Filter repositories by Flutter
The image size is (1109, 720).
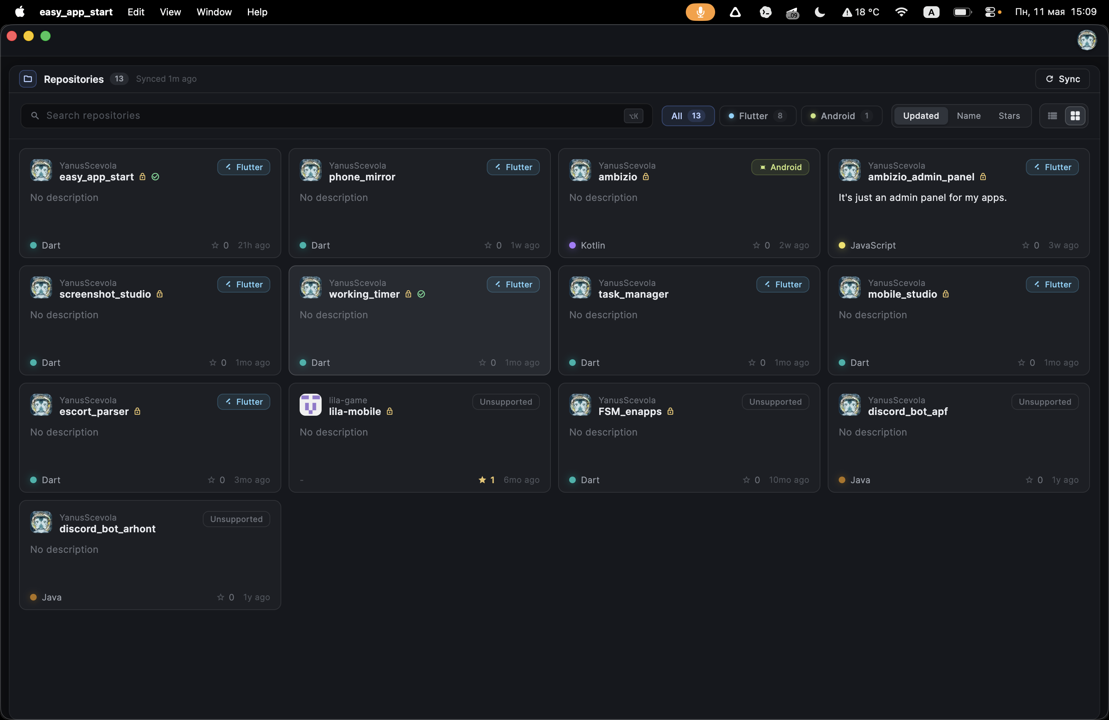758,116
